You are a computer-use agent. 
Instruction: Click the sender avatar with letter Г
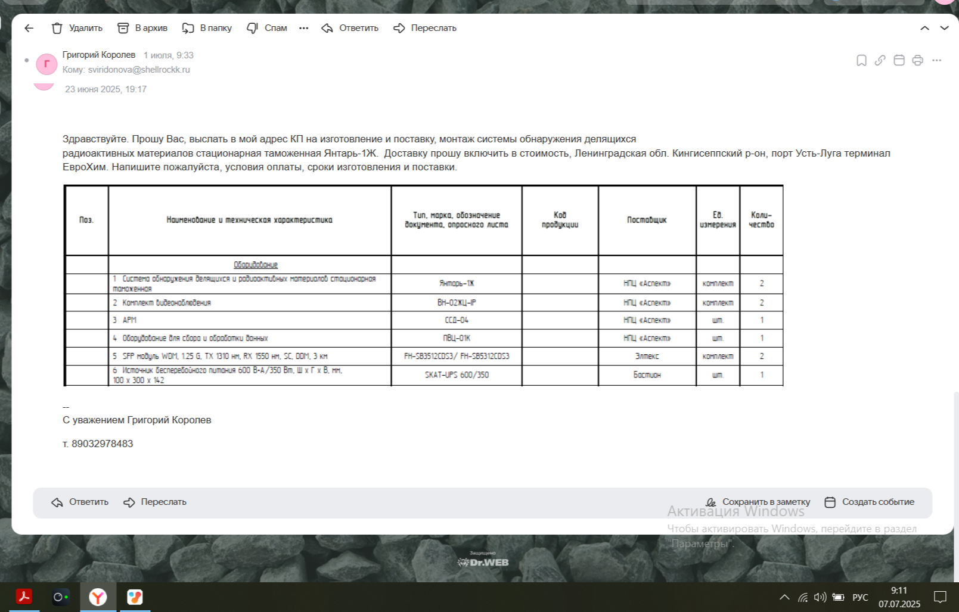click(x=46, y=64)
